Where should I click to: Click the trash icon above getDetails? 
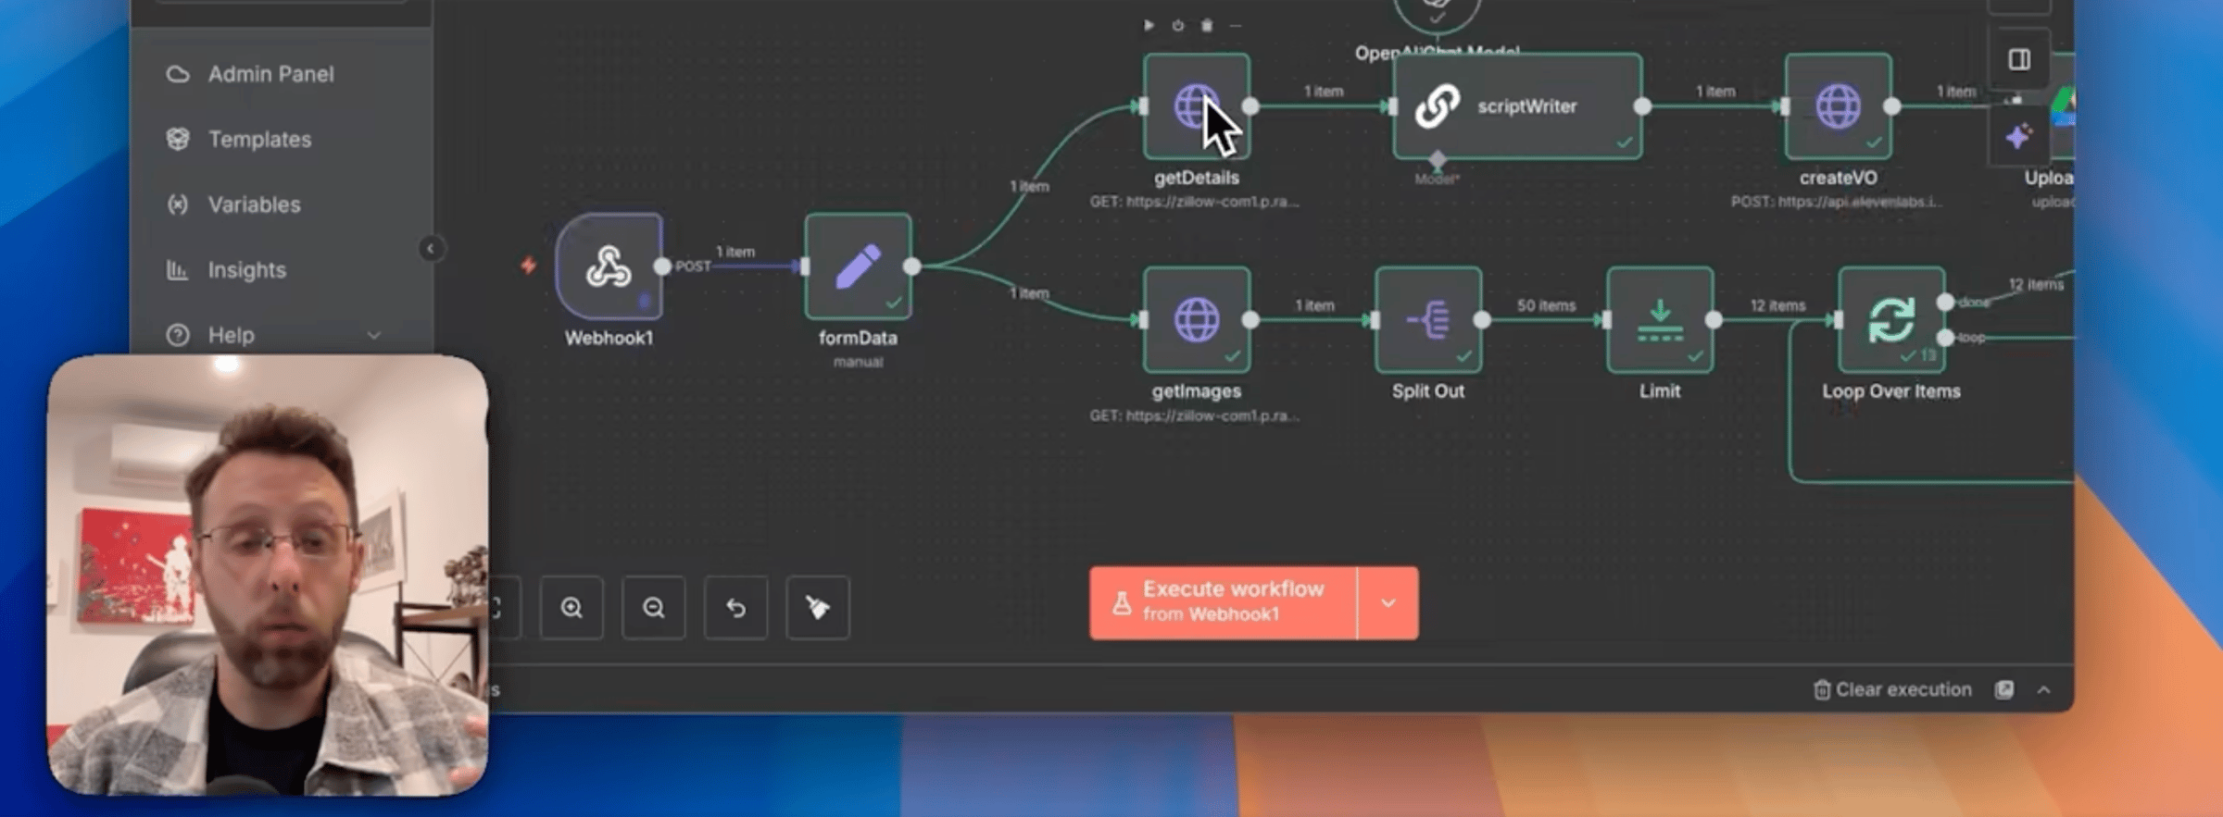tap(1206, 26)
